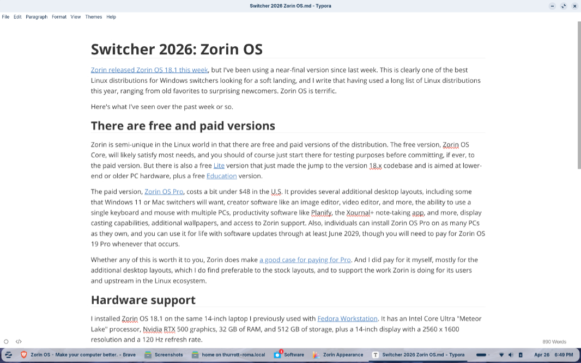Image resolution: width=581 pixels, height=363 pixels.
Task: Switch to Brave browser window in taskbar
Action: pyautogui.click(x=78, y=354)
